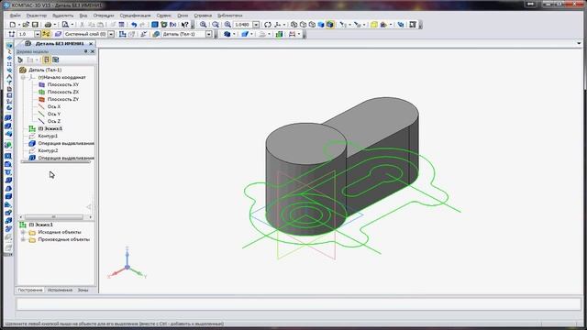This screenshot has width=587, height=330.
Task: Select Контур:1 in the model tree
Action: coord(48,136)
